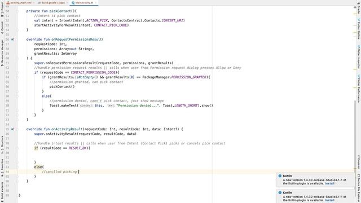Fold the else block at line 68

pos(17,96)
